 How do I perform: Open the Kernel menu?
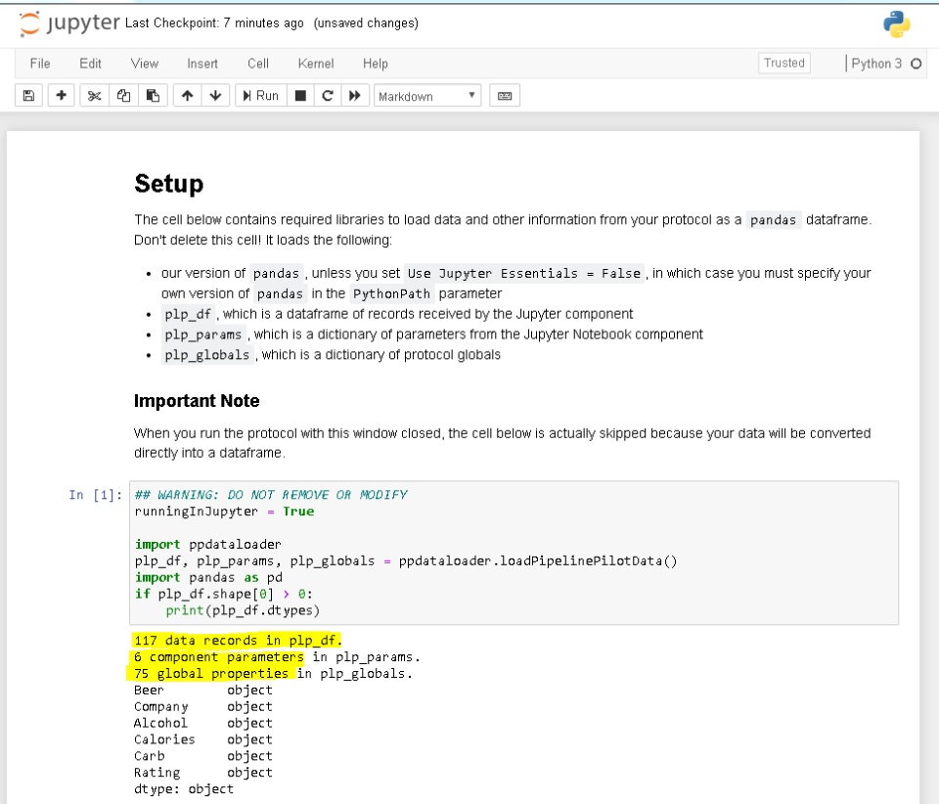316,64
